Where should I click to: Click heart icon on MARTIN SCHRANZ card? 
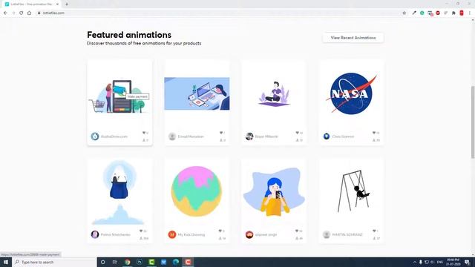(374, 231)
